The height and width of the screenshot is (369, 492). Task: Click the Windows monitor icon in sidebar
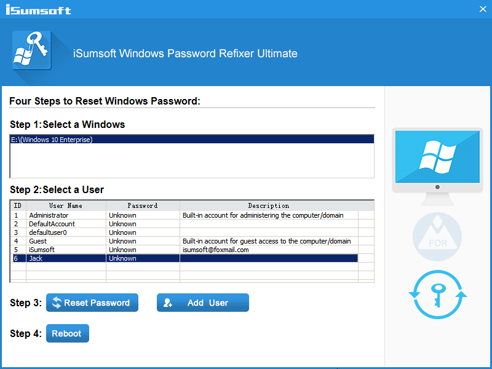437,166
